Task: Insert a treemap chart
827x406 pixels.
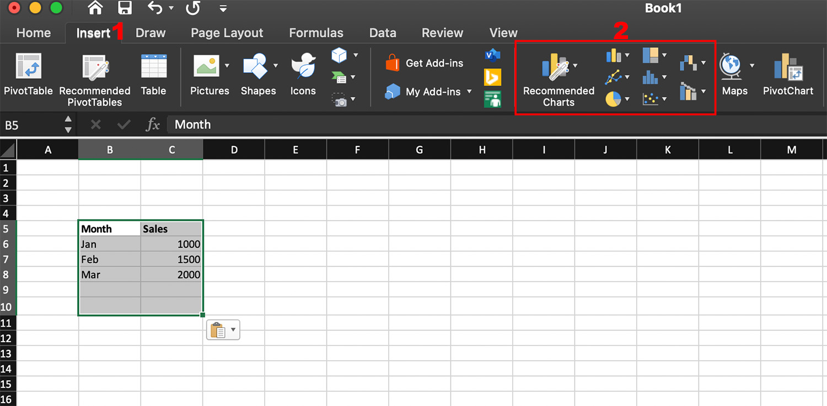Action: coord(651,55)
